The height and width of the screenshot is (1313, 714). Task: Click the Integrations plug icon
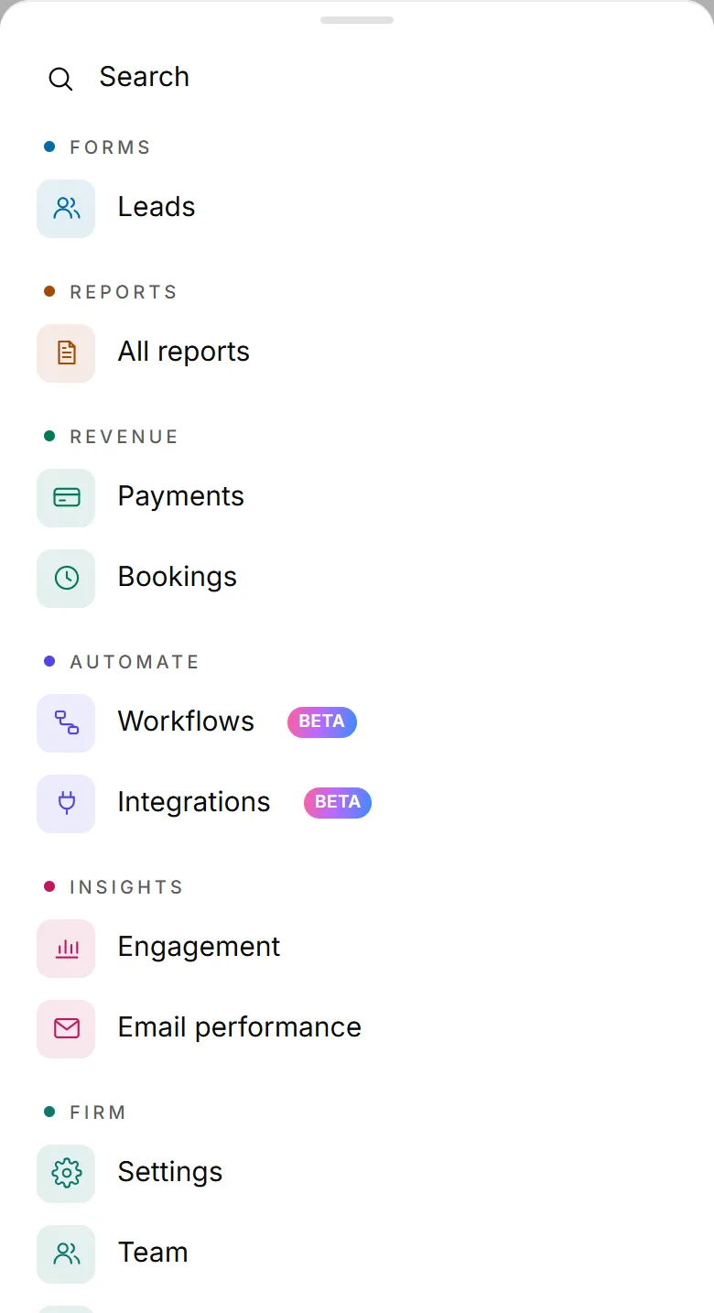click(x=66, y=804)
